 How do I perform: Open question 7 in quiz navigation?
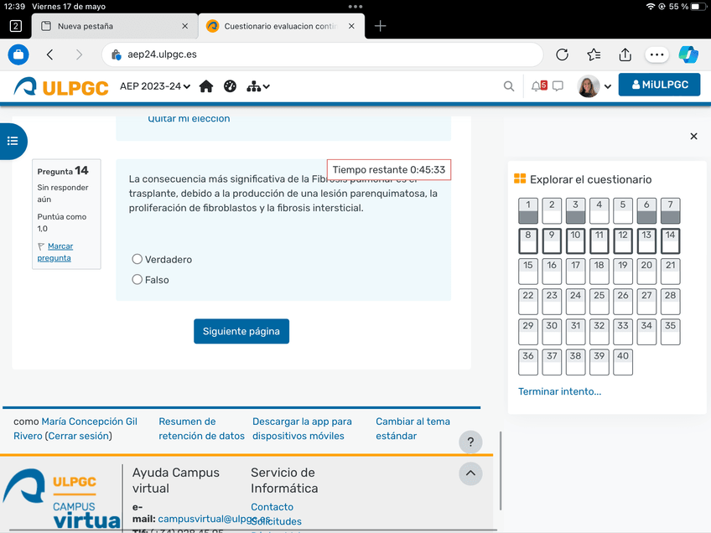point(670,210)
